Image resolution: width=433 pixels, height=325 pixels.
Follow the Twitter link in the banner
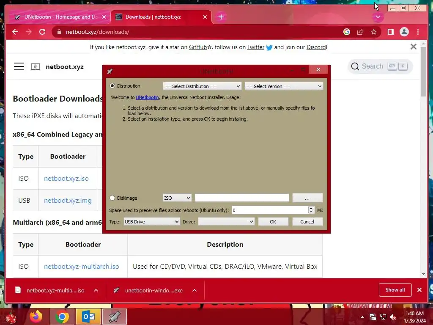pos(255,47)
